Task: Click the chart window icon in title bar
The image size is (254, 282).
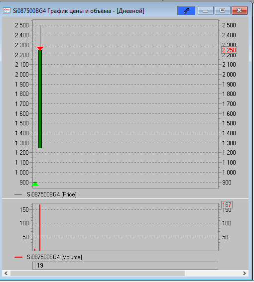Action: [x=6, y=10]
